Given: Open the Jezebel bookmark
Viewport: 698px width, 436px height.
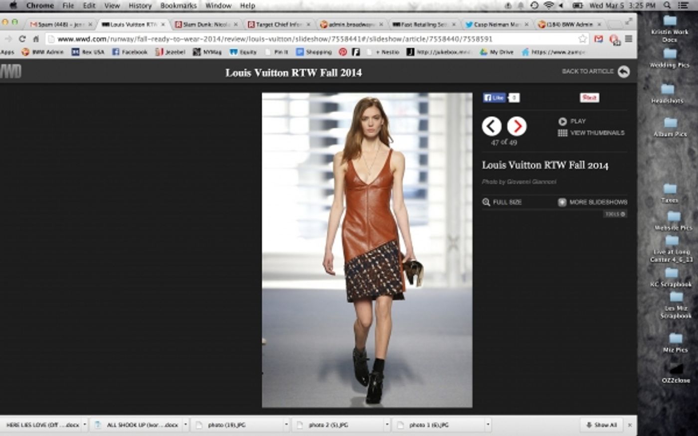Looking at the screenshot, I should [x=171, y=52].
